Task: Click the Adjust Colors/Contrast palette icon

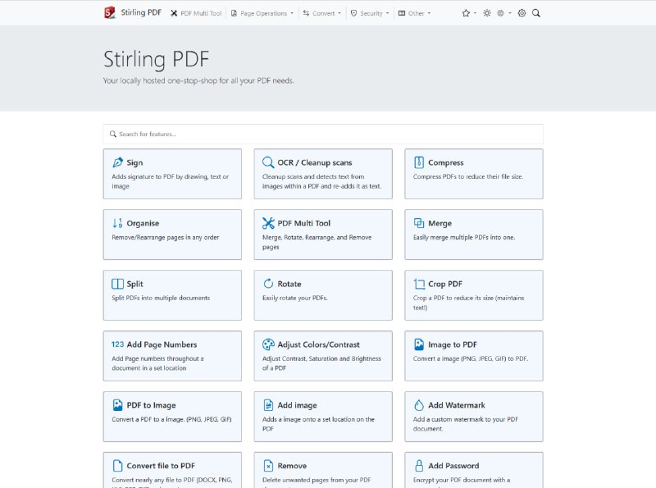Action: (x=267, y=344)
